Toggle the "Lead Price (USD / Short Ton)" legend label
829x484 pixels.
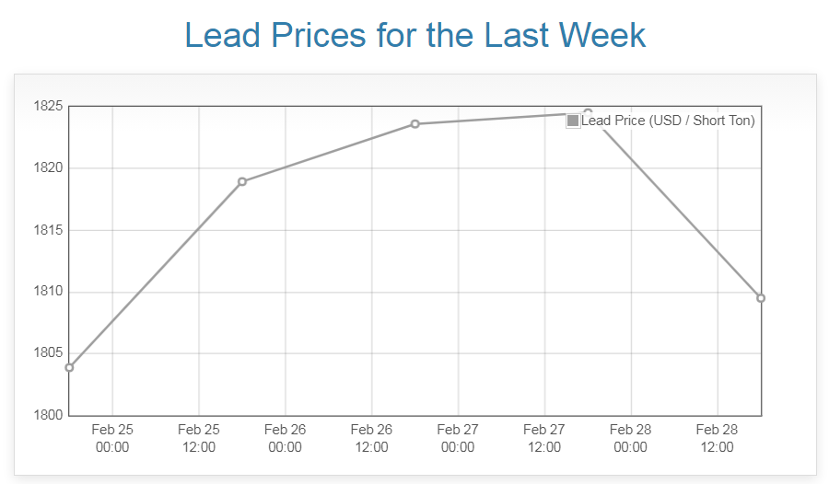coord(668,121)
